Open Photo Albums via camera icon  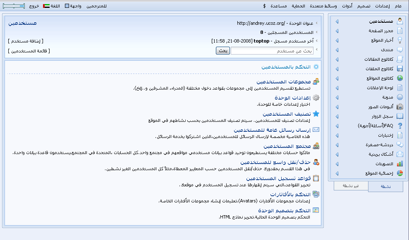pyautogui.click(x=399, y=107)
